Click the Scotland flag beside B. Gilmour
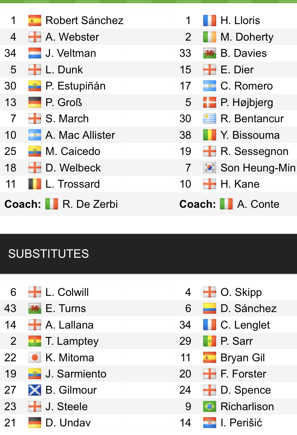 pos(35,390)
